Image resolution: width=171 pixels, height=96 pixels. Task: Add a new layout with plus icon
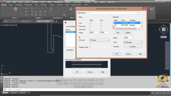(29, 93)
